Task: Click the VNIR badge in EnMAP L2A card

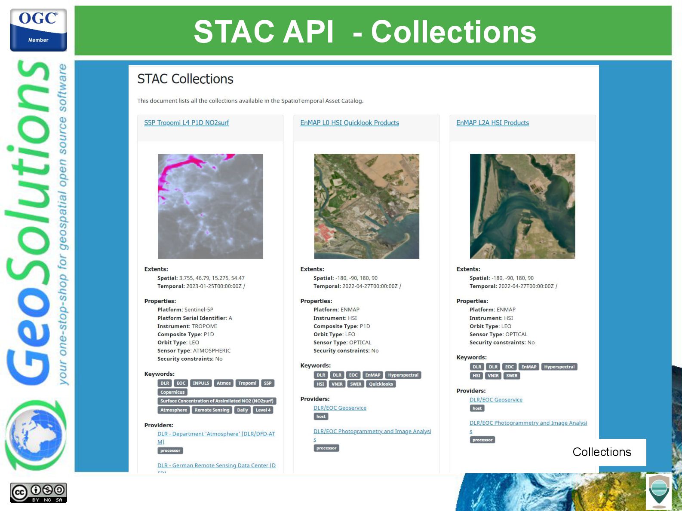Action: 493,376
